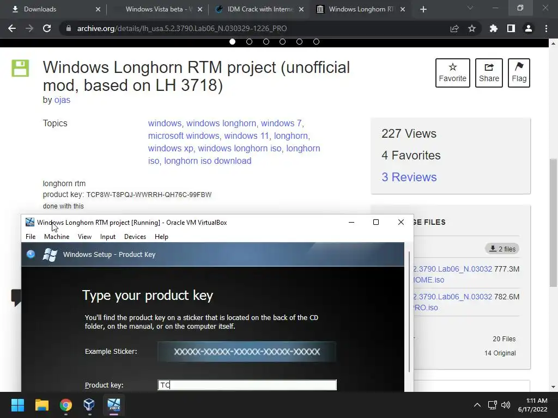Open the VirtualBox View menu
The width and height of the screenshot is (558, 418).
point(84,237)
